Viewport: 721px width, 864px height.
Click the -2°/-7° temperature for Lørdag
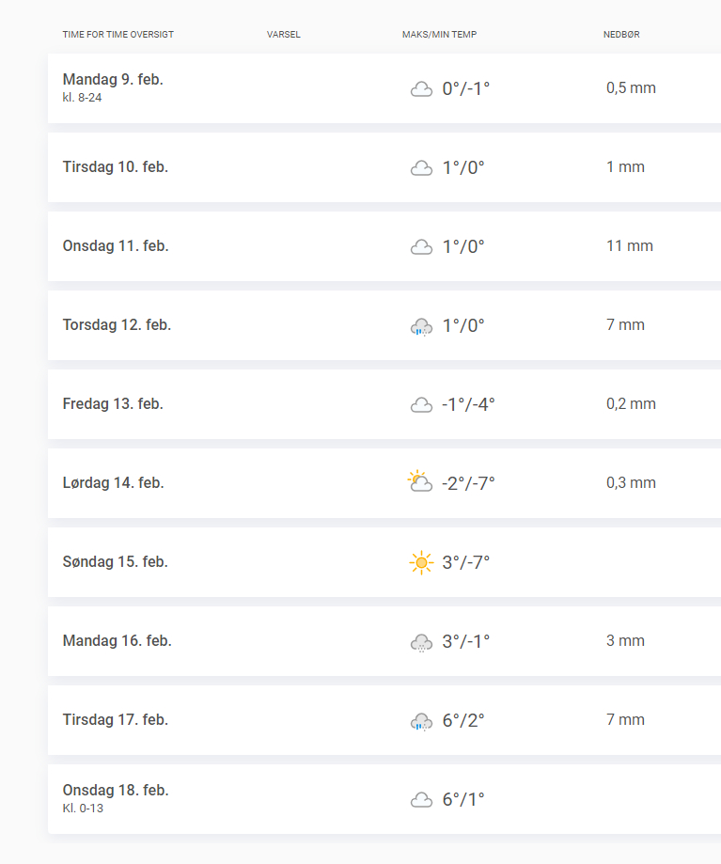coord(468,483)
